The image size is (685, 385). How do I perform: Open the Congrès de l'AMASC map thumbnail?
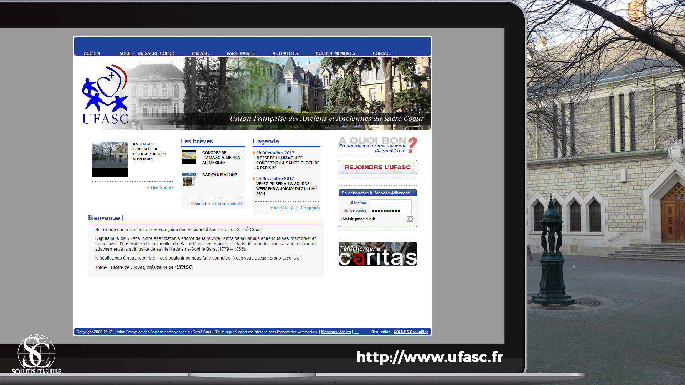(x=189, y=157)
